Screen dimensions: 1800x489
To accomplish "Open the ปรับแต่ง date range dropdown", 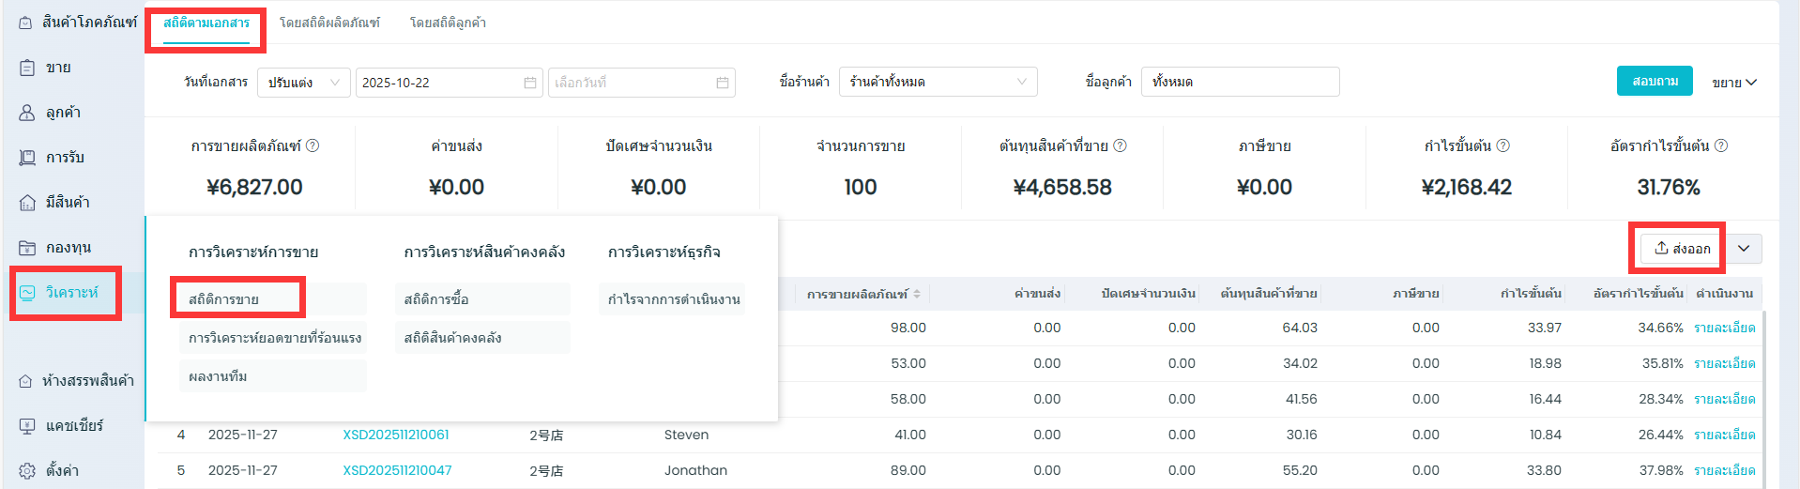I will (303, 83).
